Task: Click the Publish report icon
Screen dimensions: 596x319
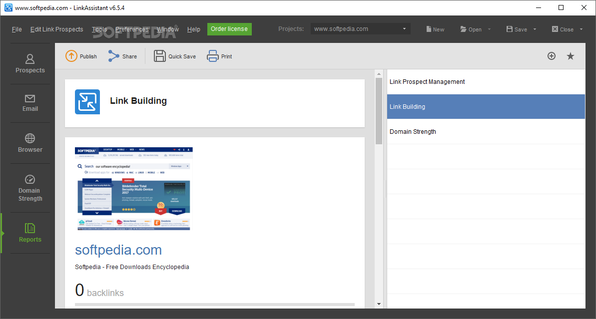Action: point(71,56)
